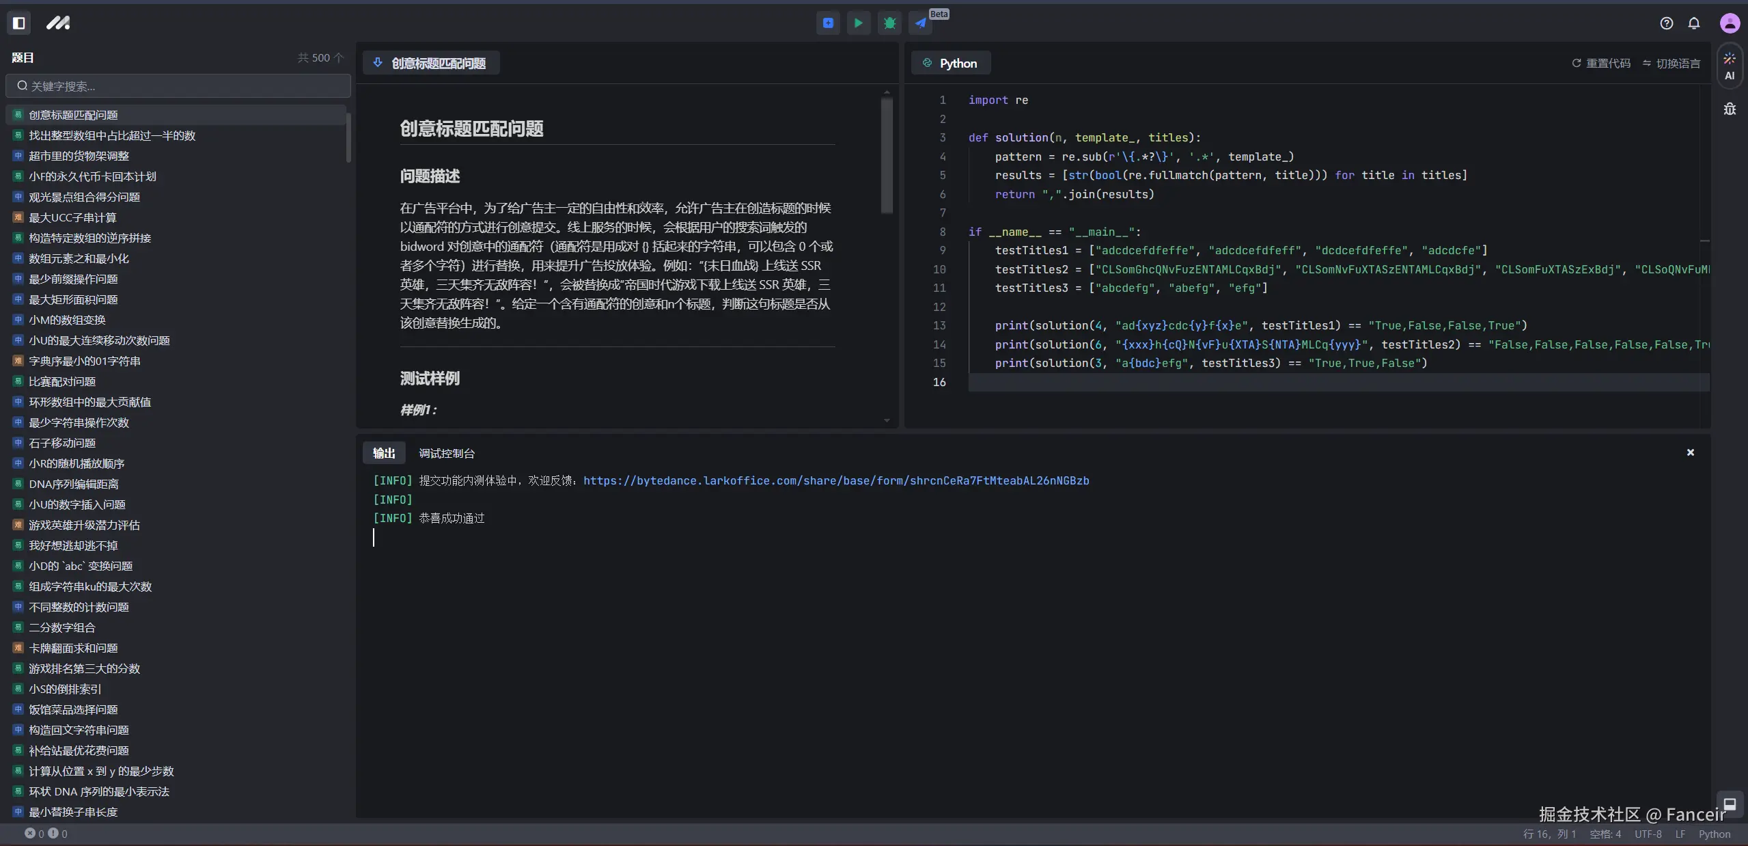Open the AI assistant panel
The image size is (1748, 846).
click(x=1730, y=66)
